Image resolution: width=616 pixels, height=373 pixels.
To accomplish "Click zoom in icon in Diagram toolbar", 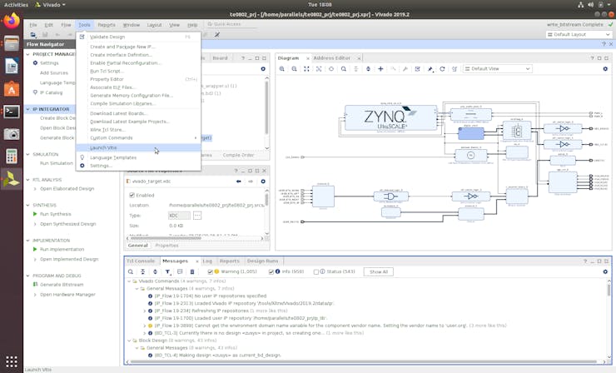I will [x=283, y=69].
